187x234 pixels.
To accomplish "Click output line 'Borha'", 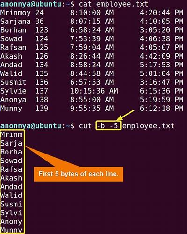I will click(11, 152).
